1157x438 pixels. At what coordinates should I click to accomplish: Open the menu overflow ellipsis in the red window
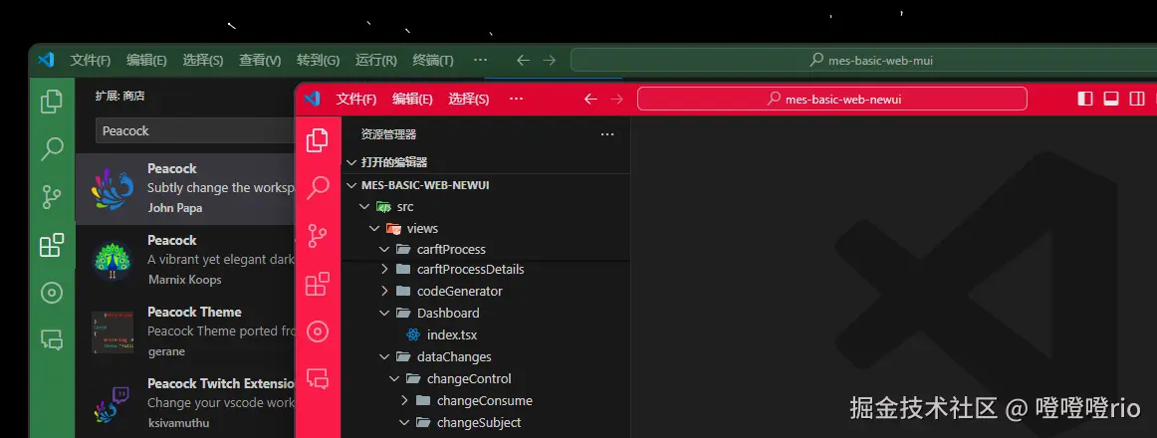(x=517, y=99)
